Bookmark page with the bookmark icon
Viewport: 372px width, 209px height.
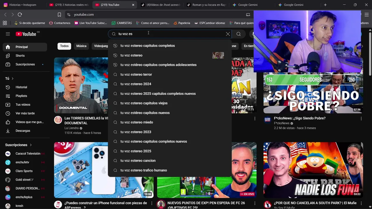(x=59, y=15)
